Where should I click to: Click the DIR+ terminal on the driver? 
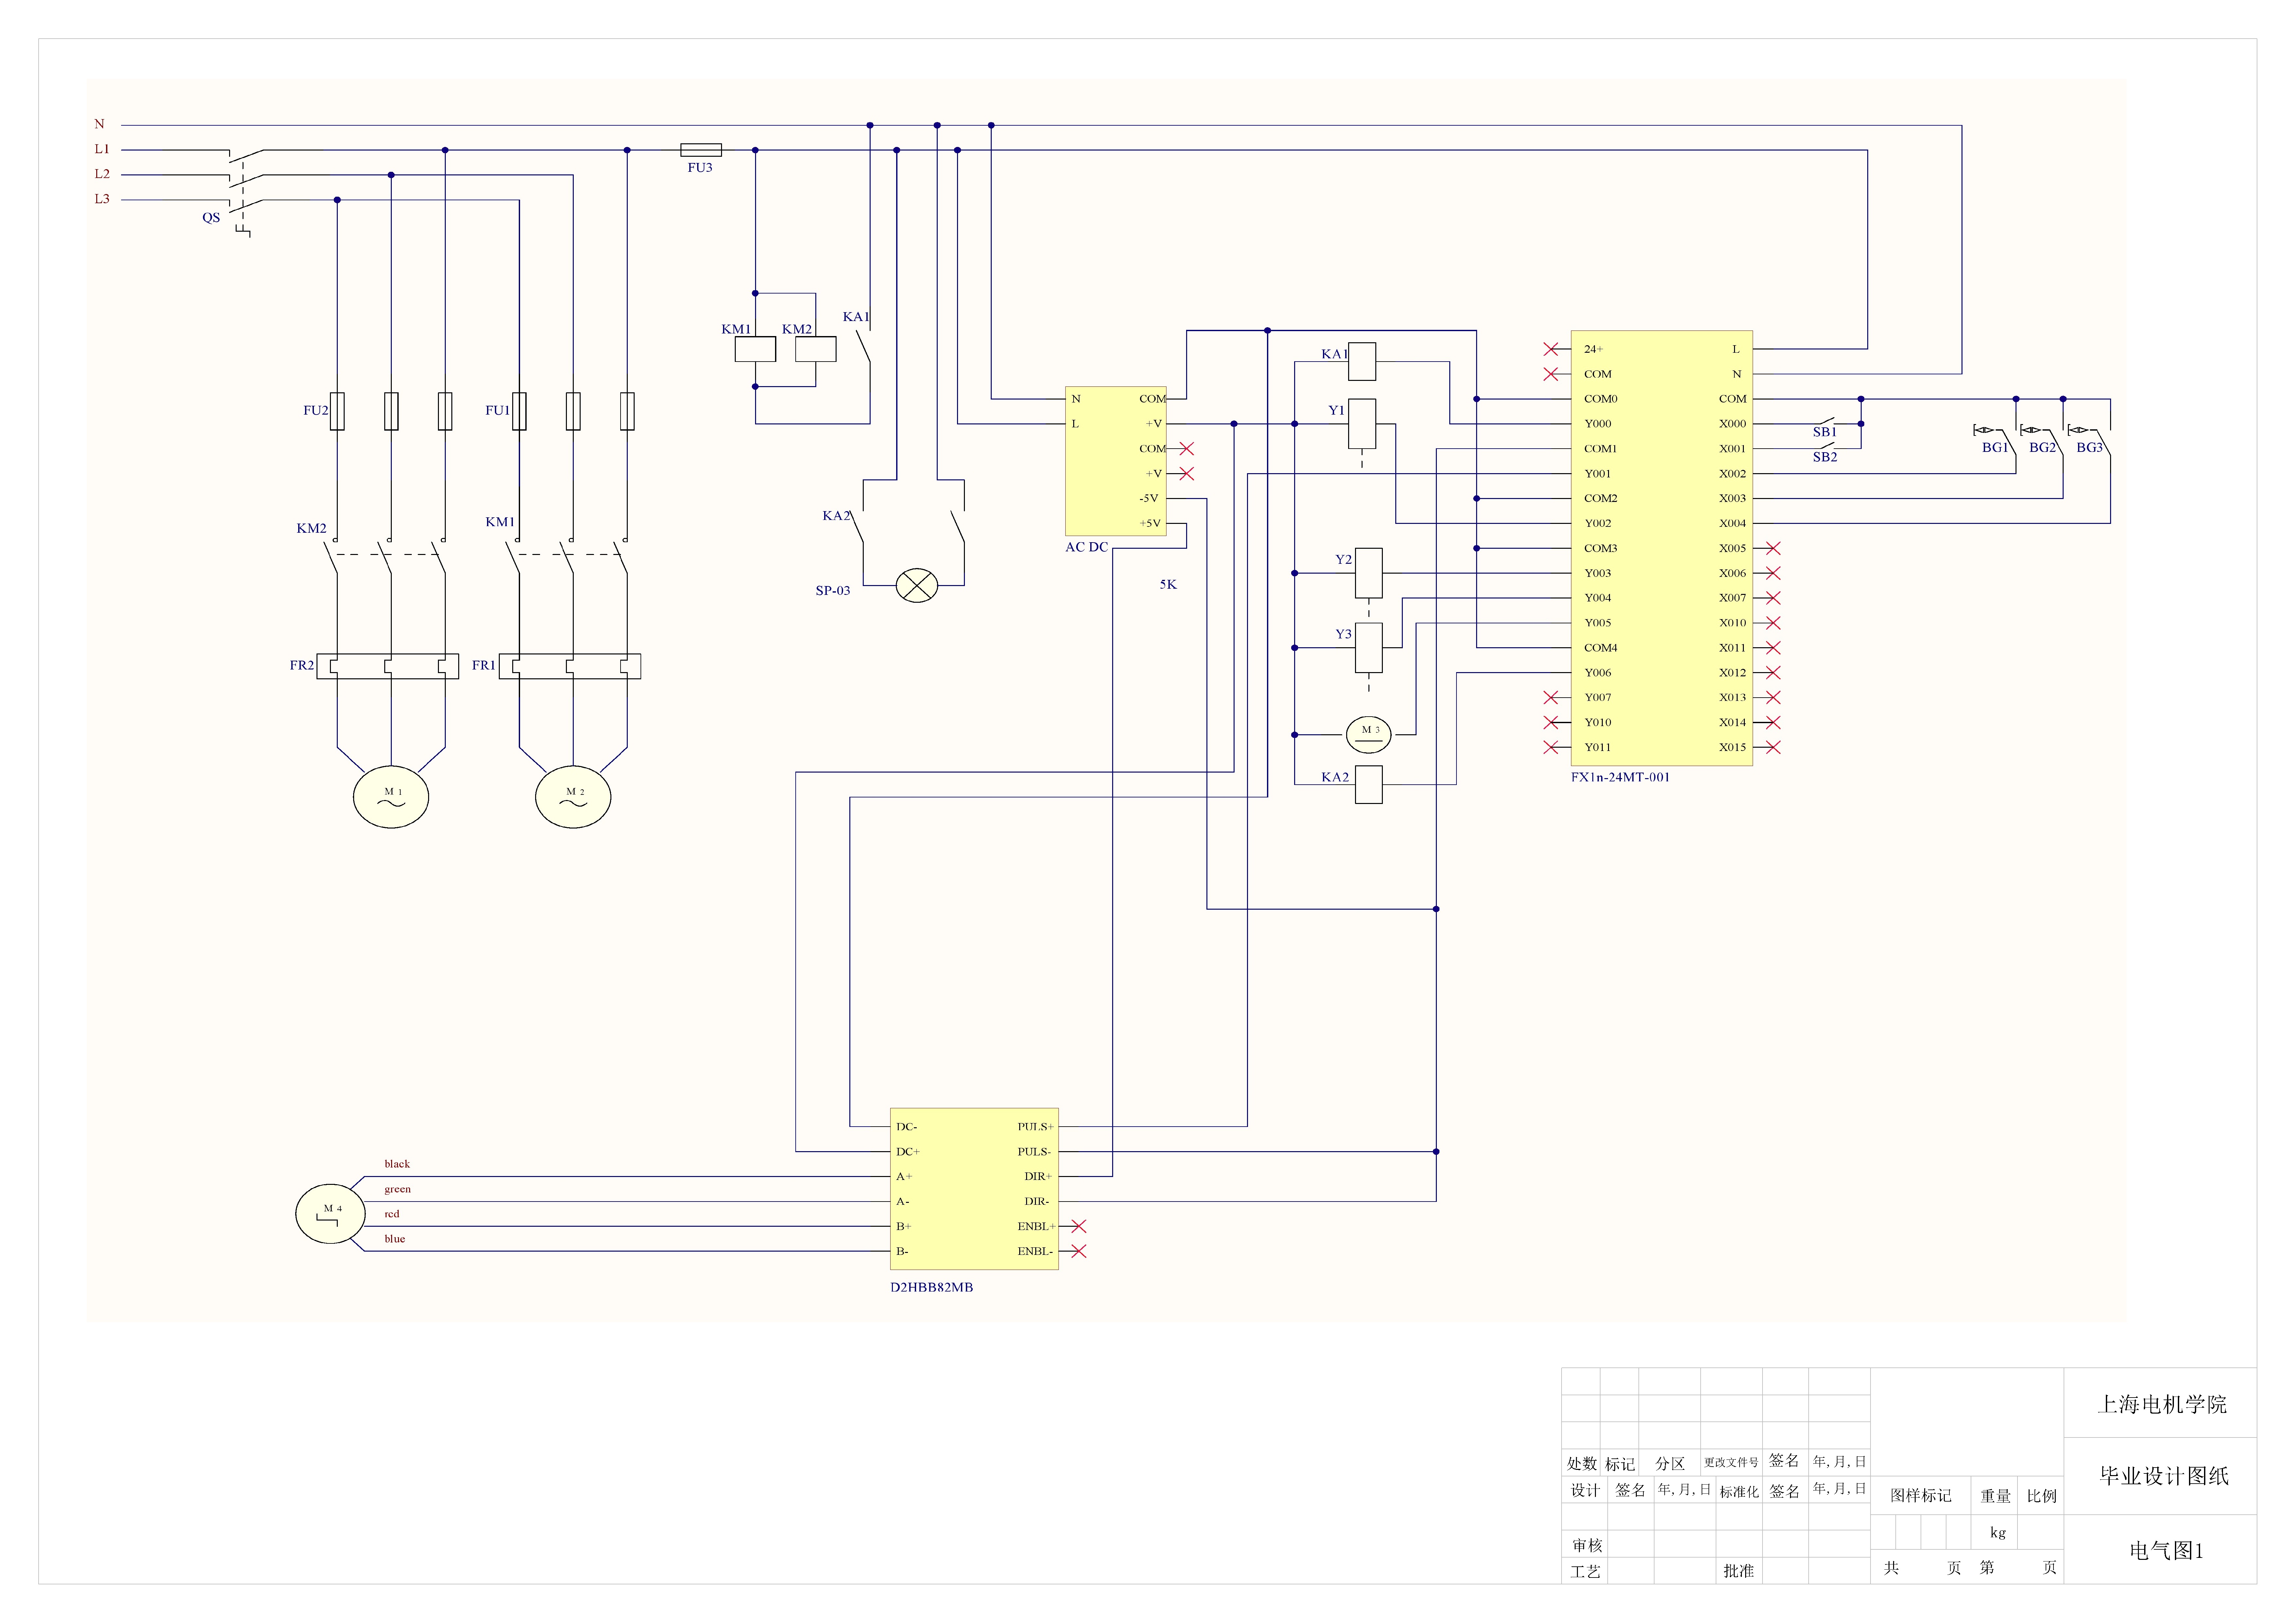[x=1038, y=1177]
